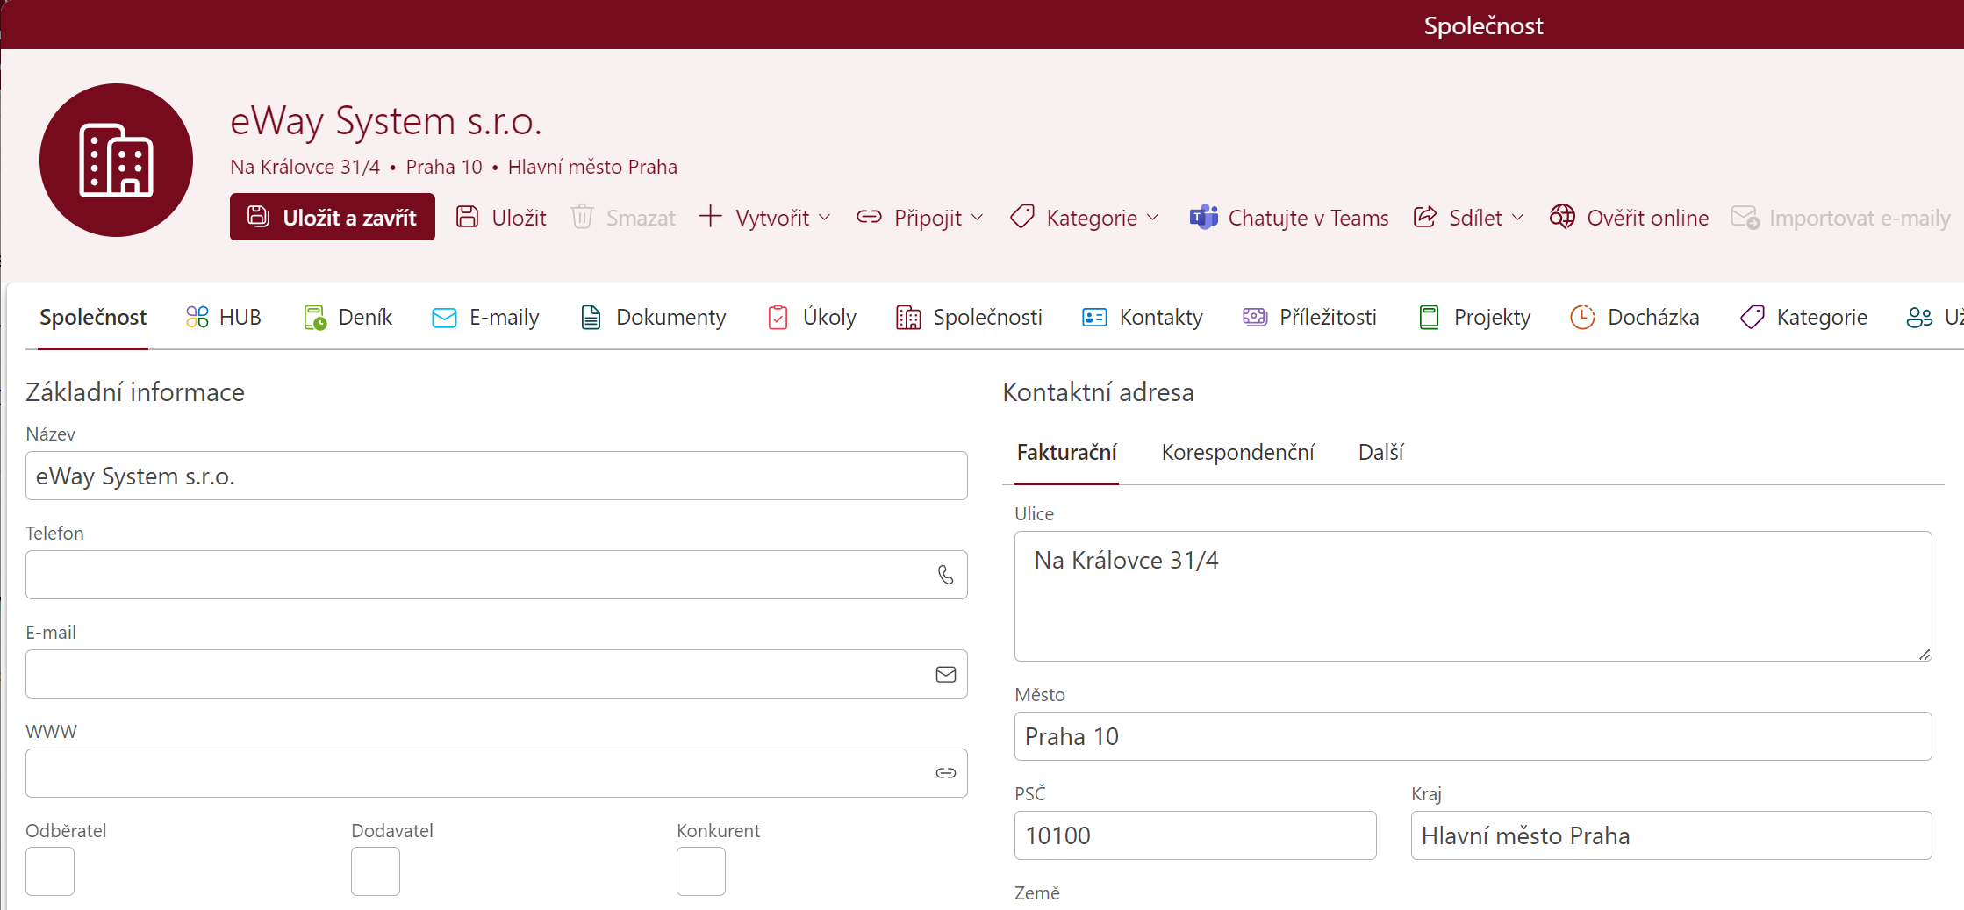Switch to the E-maily tab

coord(485,317)
